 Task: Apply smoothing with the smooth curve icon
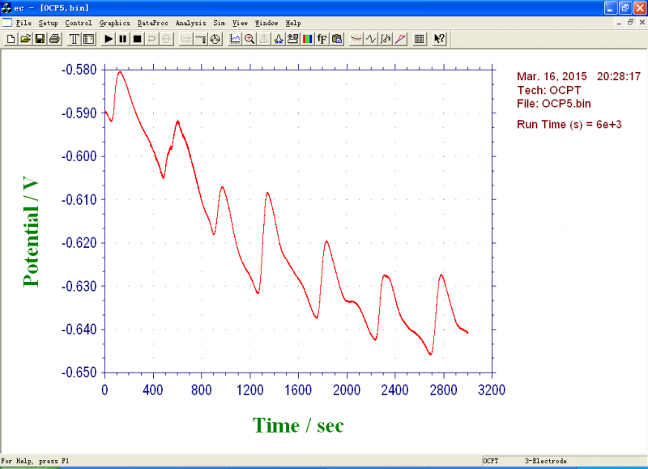coord(356,39)
